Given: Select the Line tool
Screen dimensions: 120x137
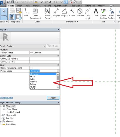Looking at the screenshot, I should click(x=26, y=12).
